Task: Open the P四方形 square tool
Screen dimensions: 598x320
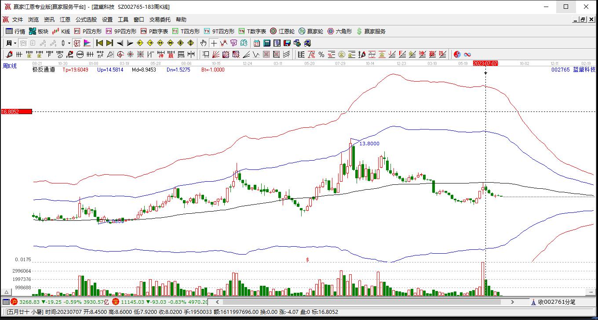Action: point(88,31)
